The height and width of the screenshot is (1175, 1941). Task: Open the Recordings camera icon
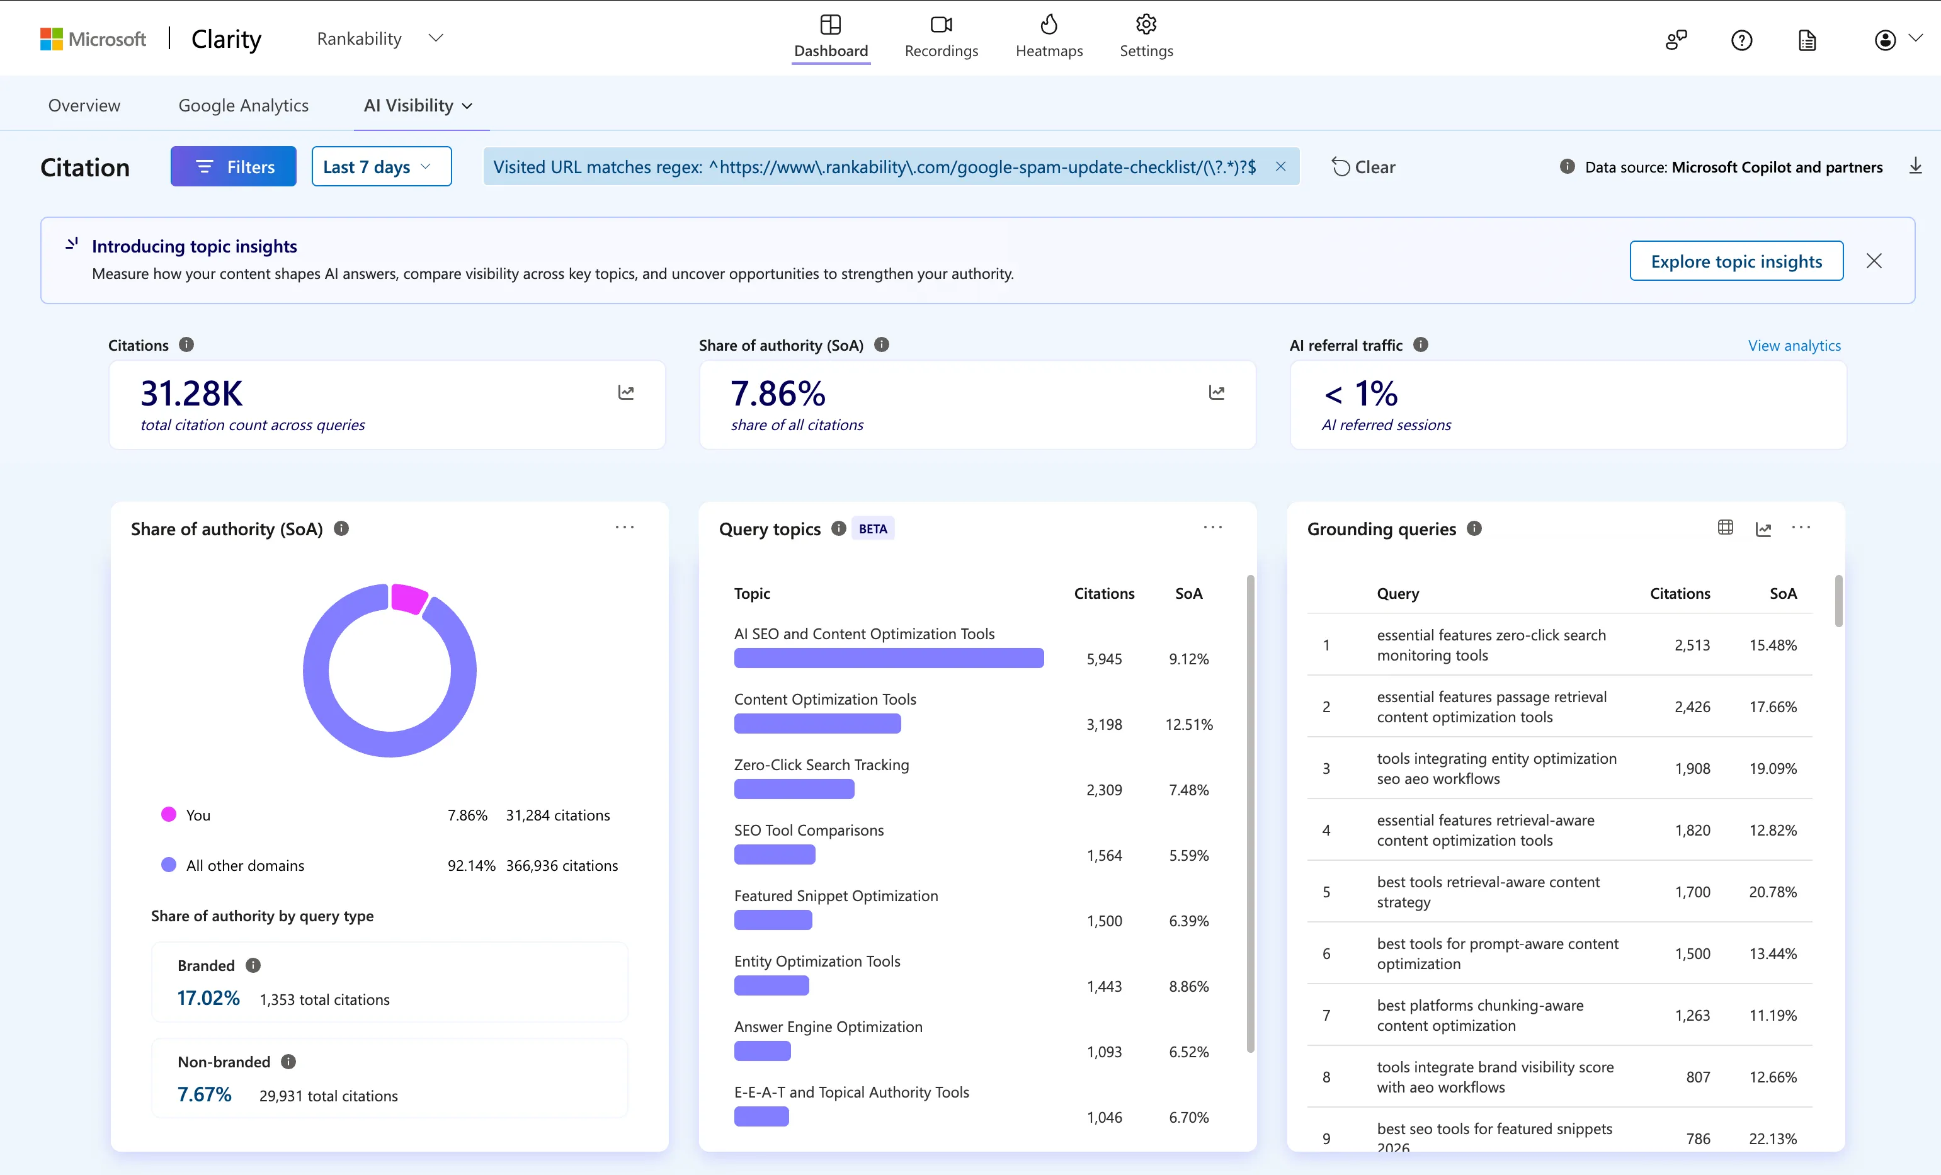940,25
